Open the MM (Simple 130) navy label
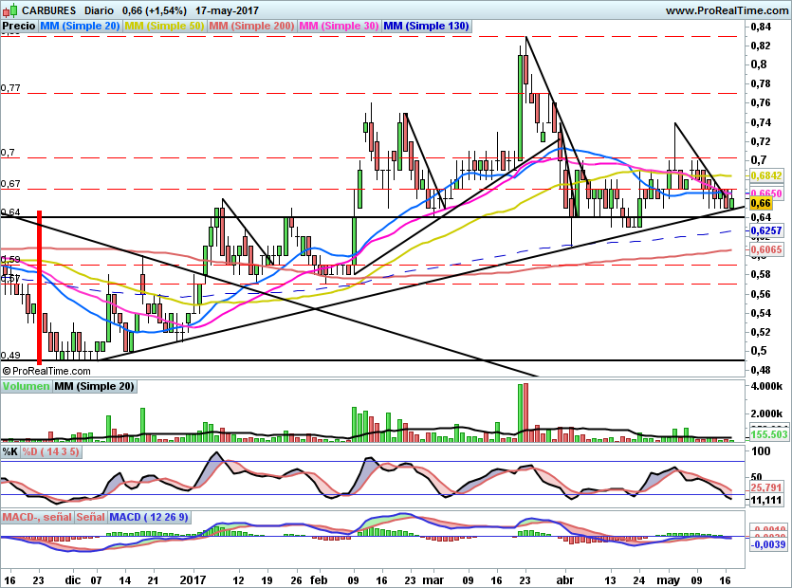 pyautogui.click(x=426, y=26)
